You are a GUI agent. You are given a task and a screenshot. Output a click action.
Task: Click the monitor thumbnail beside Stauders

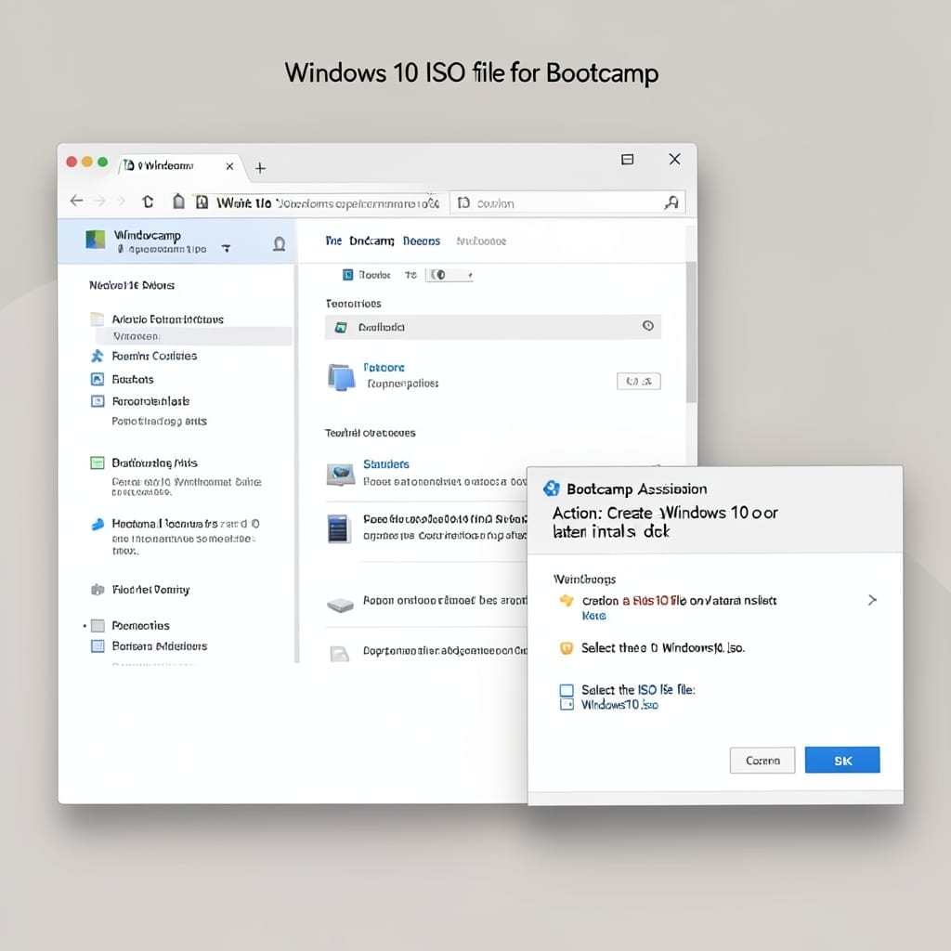[341, 475]
